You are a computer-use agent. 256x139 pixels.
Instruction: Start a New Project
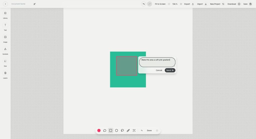click(217, 4)
